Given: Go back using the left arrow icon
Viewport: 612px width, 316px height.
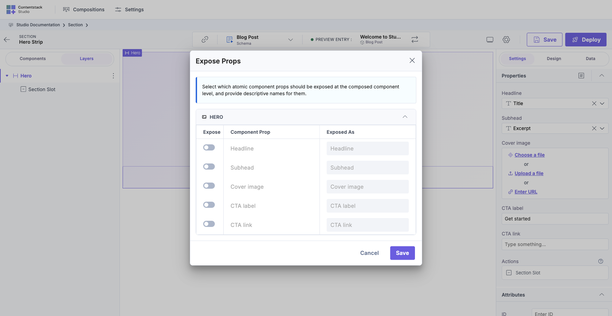Looking at the screenshot, I should tap(7, 40).
